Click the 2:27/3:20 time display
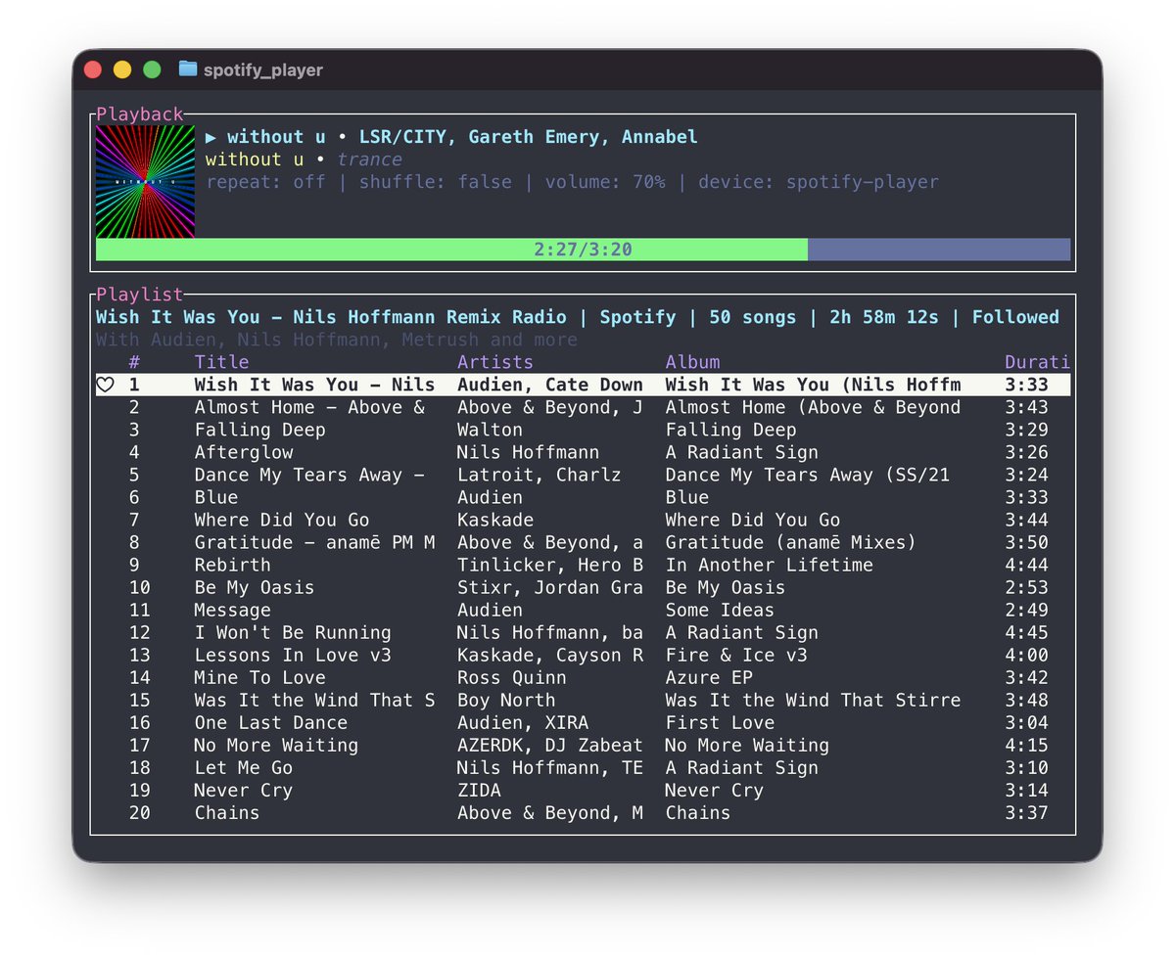This screenshot has height=958, width=1175. (x=583, y=250)
